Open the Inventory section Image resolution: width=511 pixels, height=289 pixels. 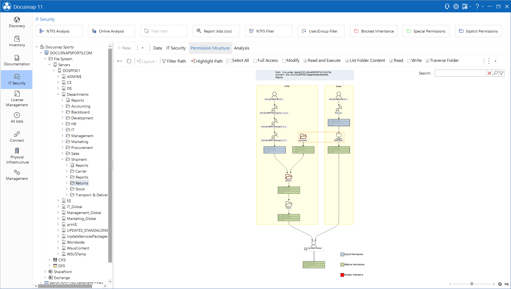[x=17, y=41]
